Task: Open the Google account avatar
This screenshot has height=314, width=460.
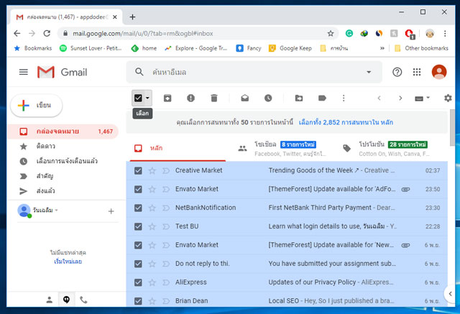Action: 439,72
